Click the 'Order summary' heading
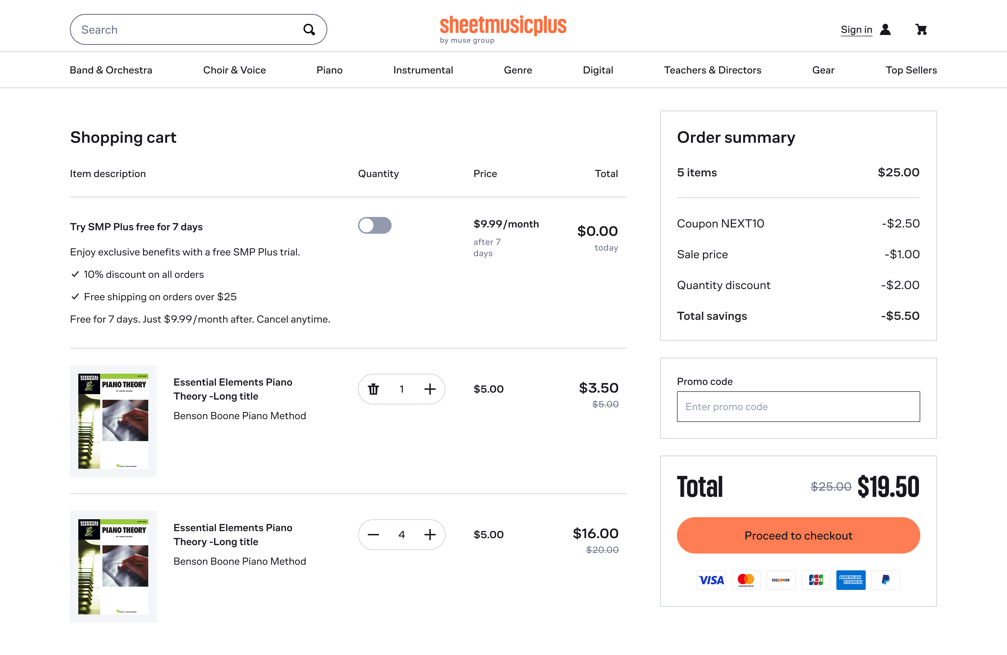Viewport: 1007px width, 655px height. click(x=736, y=137)
